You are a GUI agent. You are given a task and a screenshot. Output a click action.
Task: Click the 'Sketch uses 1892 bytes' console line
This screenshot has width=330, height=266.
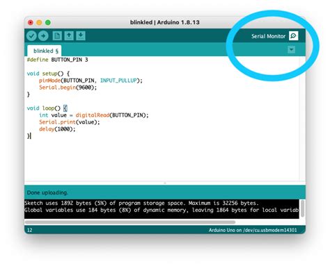tap(141, 203)
